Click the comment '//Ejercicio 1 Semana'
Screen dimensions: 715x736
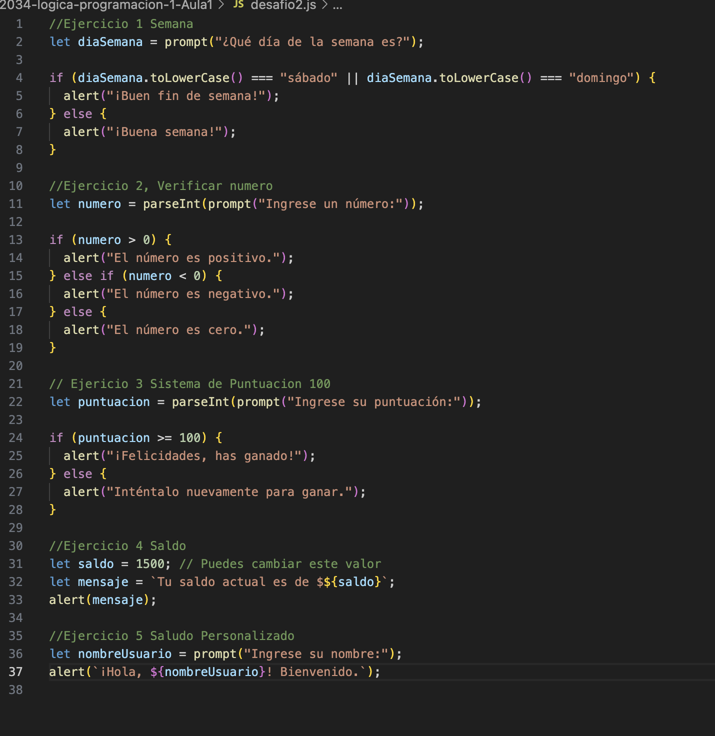pos(121,24)
